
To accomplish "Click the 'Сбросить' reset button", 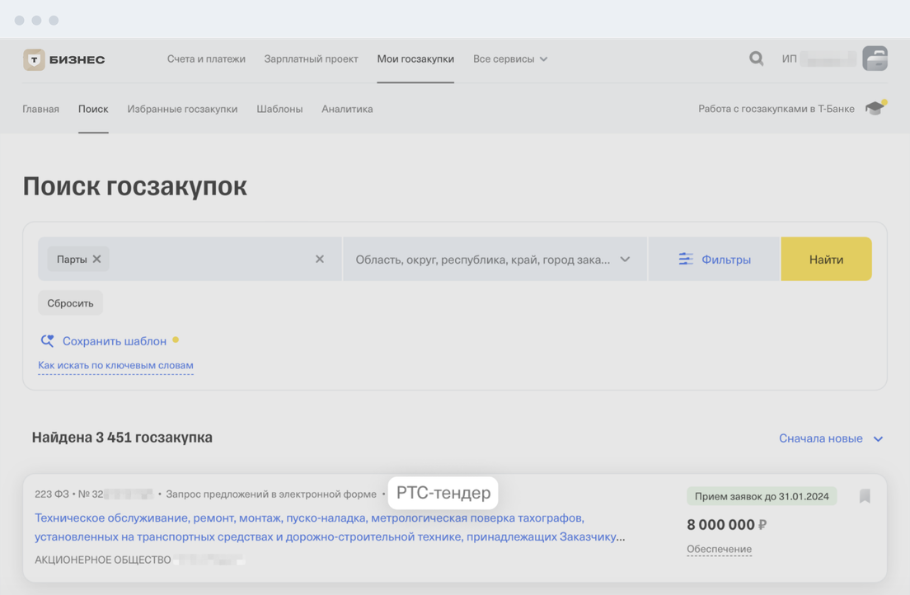I will (x=70, y=303).
